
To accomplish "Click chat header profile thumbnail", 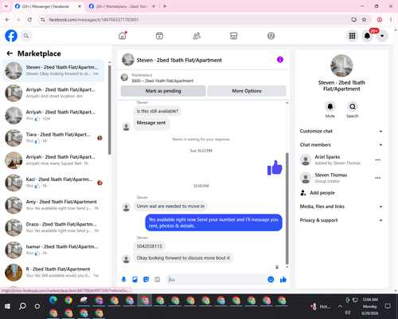I will (x=128, y=60).
